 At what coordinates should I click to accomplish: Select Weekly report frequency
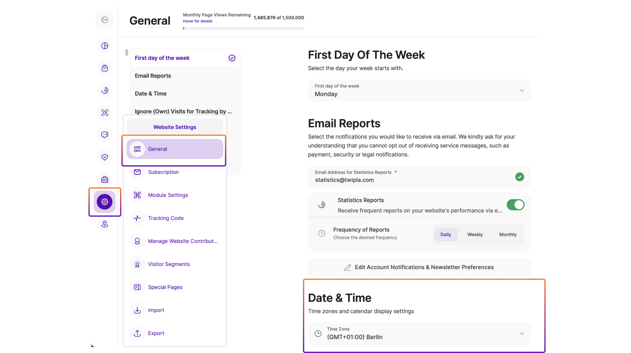tap(475, 234)
